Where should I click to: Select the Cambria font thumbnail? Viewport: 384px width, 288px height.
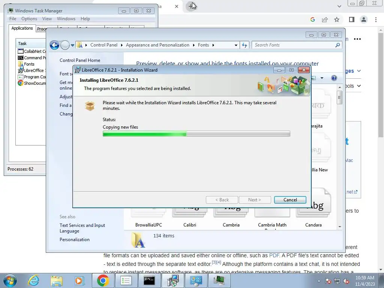point(231,217)
